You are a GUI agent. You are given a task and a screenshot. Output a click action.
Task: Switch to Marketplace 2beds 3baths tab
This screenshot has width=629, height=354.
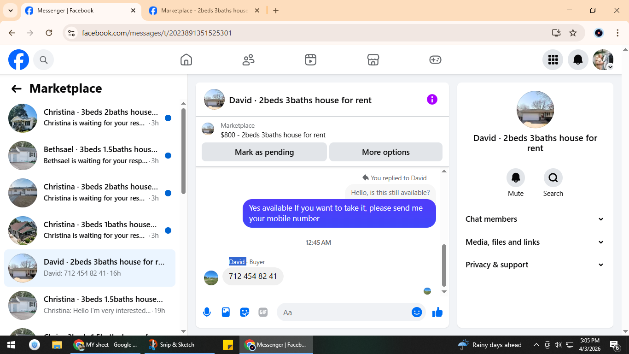pos(204,11)
